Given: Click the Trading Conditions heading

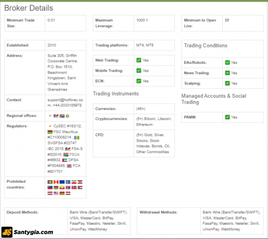Looking at the screenshot, I should tap(206, 45).
